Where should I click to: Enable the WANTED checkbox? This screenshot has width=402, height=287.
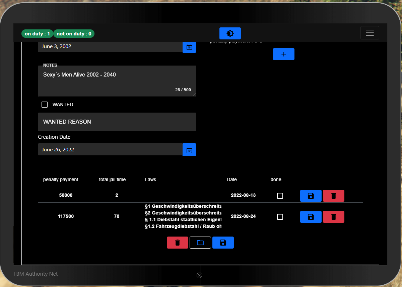(x=45, y=105)
